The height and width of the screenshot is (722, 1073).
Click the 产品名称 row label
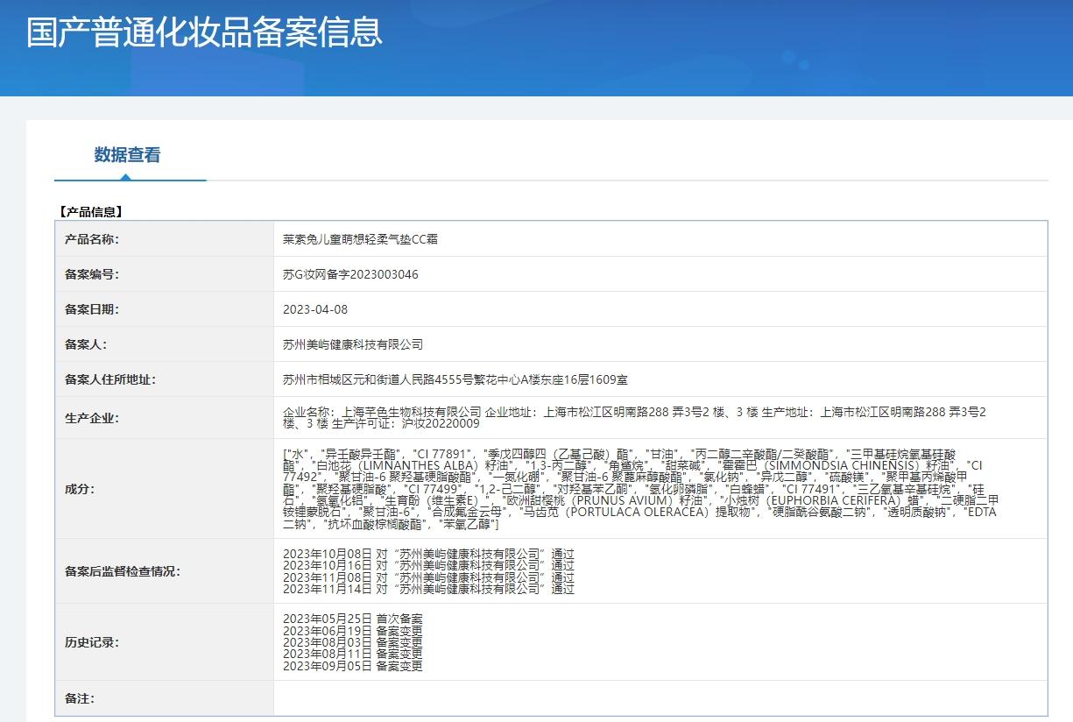pos(92,239)
